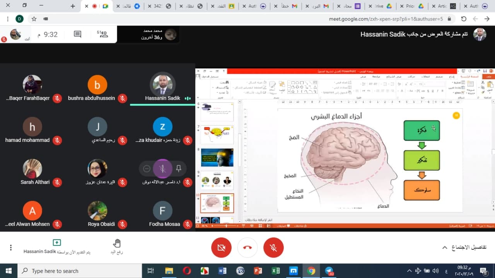Pin the hovered participant tile
The image size is (495, 278).
pyautogui.click(x=178, y=169)
